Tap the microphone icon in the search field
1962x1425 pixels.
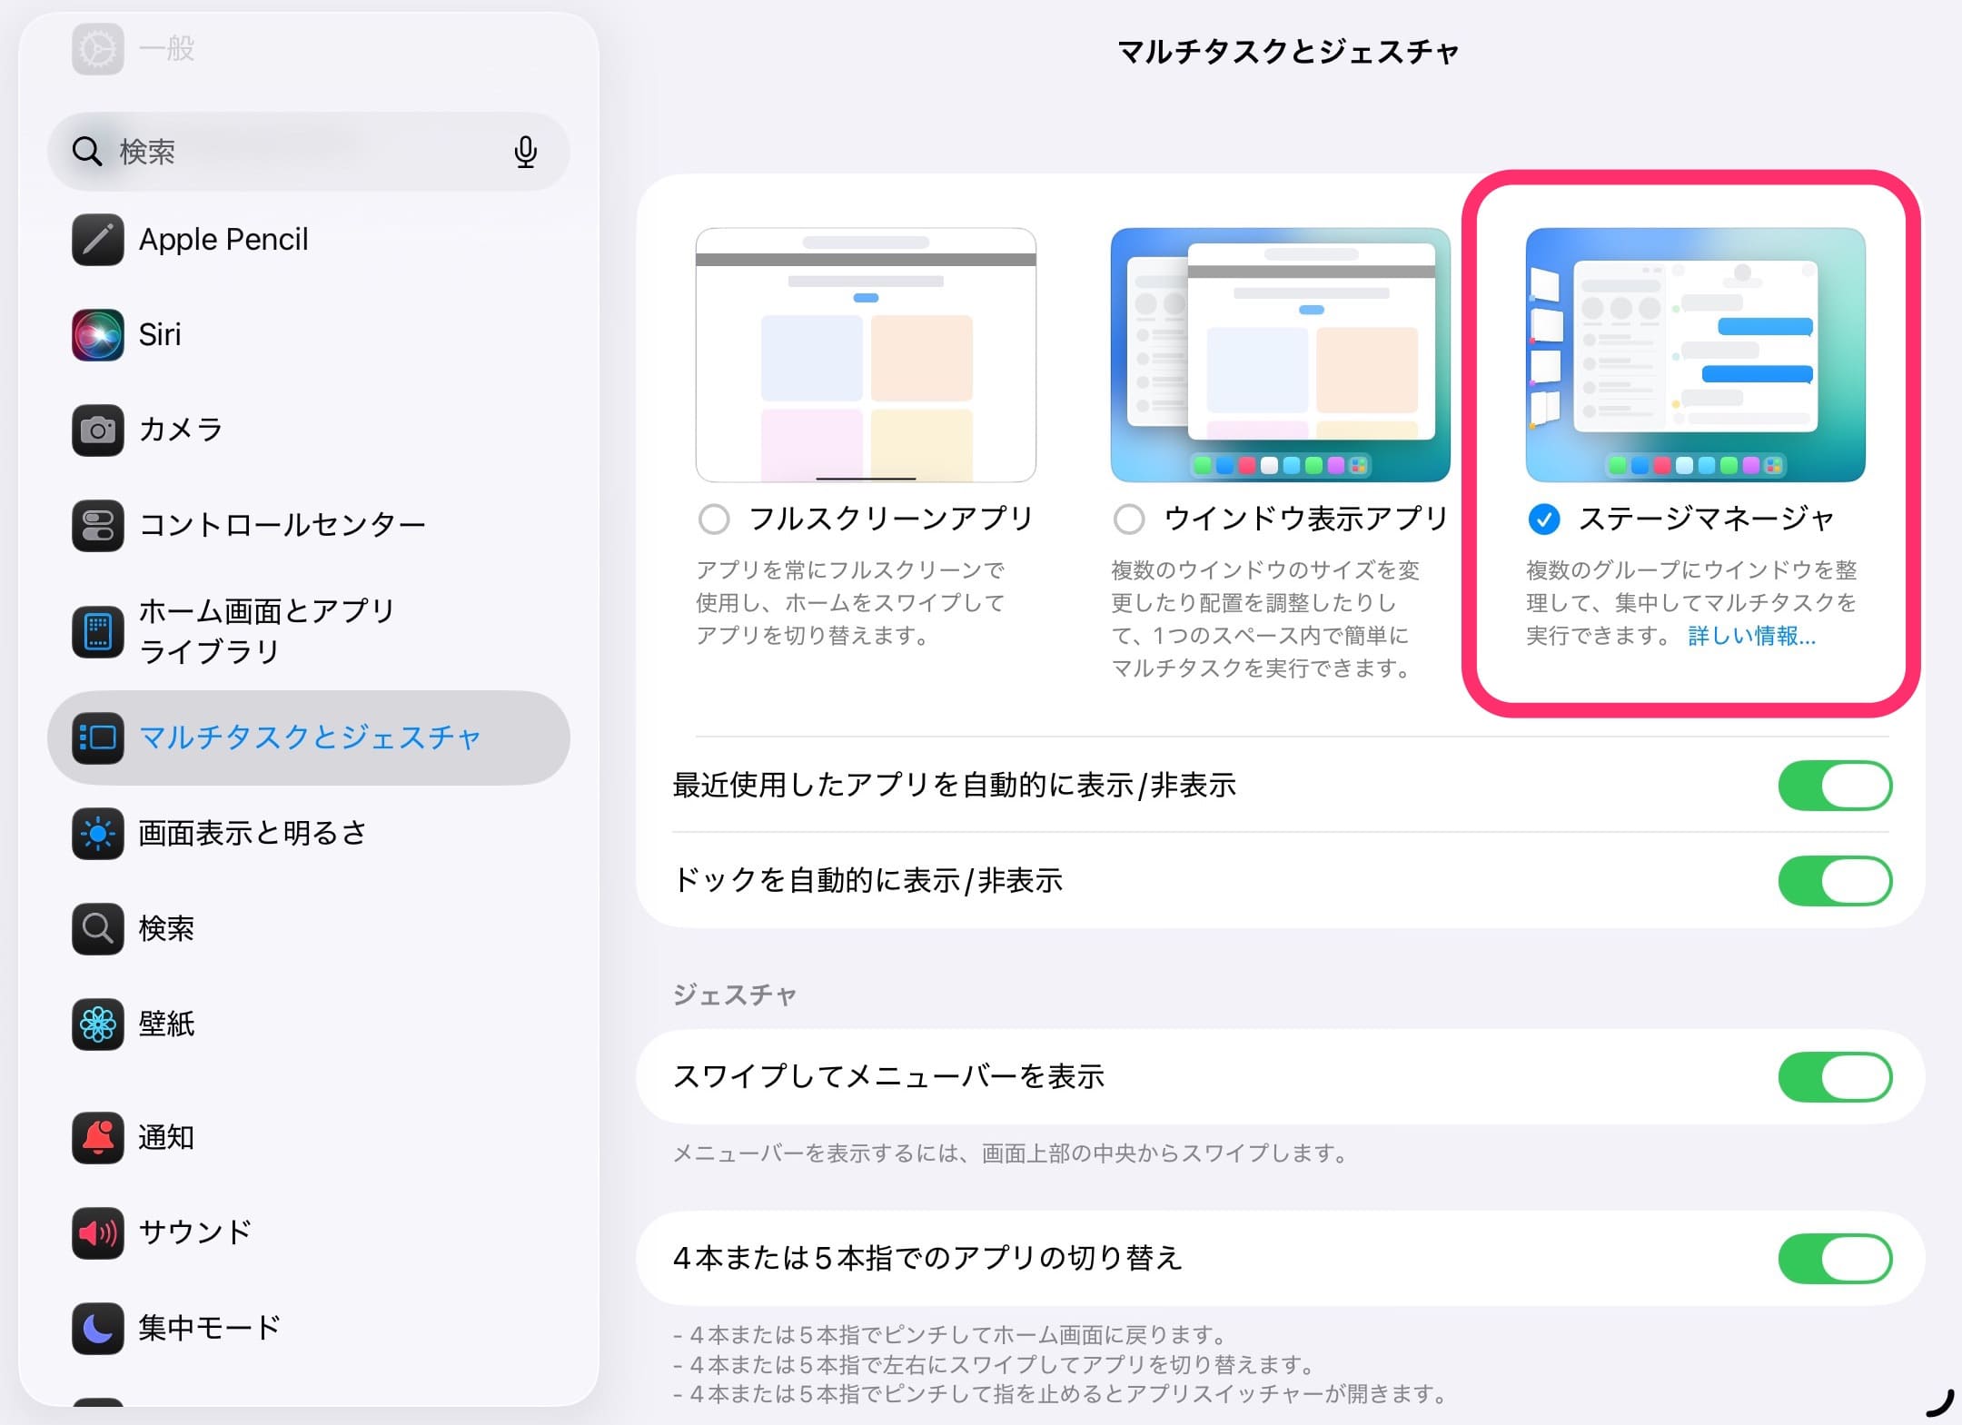(x=525, y=152)
